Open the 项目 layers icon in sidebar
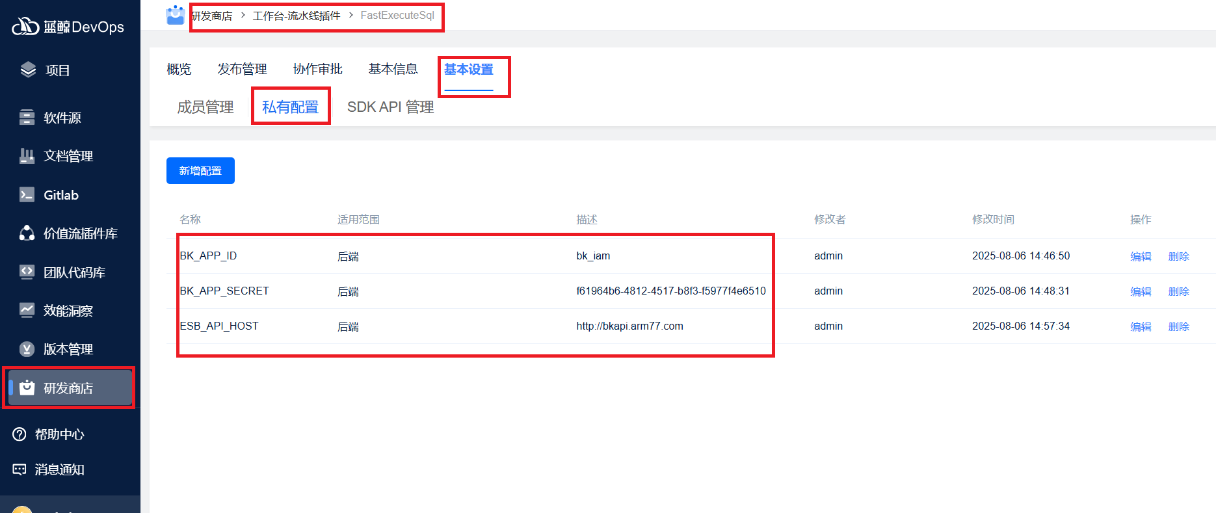Image resolution: width=1216 pixels, height=513 pixels. (28, 70)
